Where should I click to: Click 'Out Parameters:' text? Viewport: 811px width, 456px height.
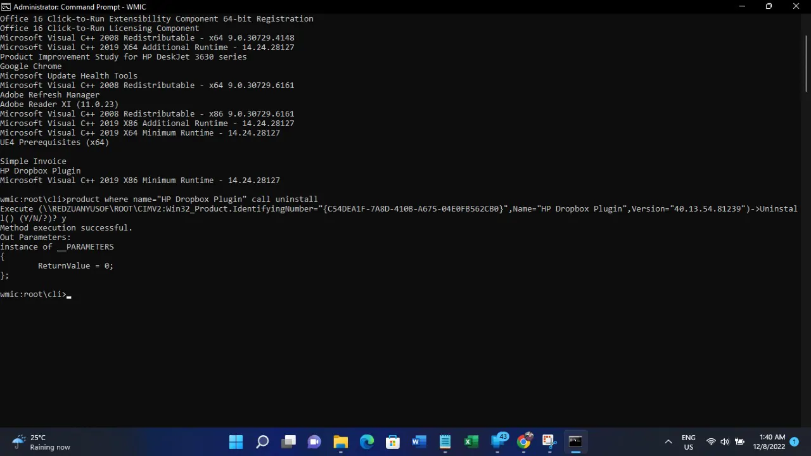pyautogui.click(x=35, y=237)
